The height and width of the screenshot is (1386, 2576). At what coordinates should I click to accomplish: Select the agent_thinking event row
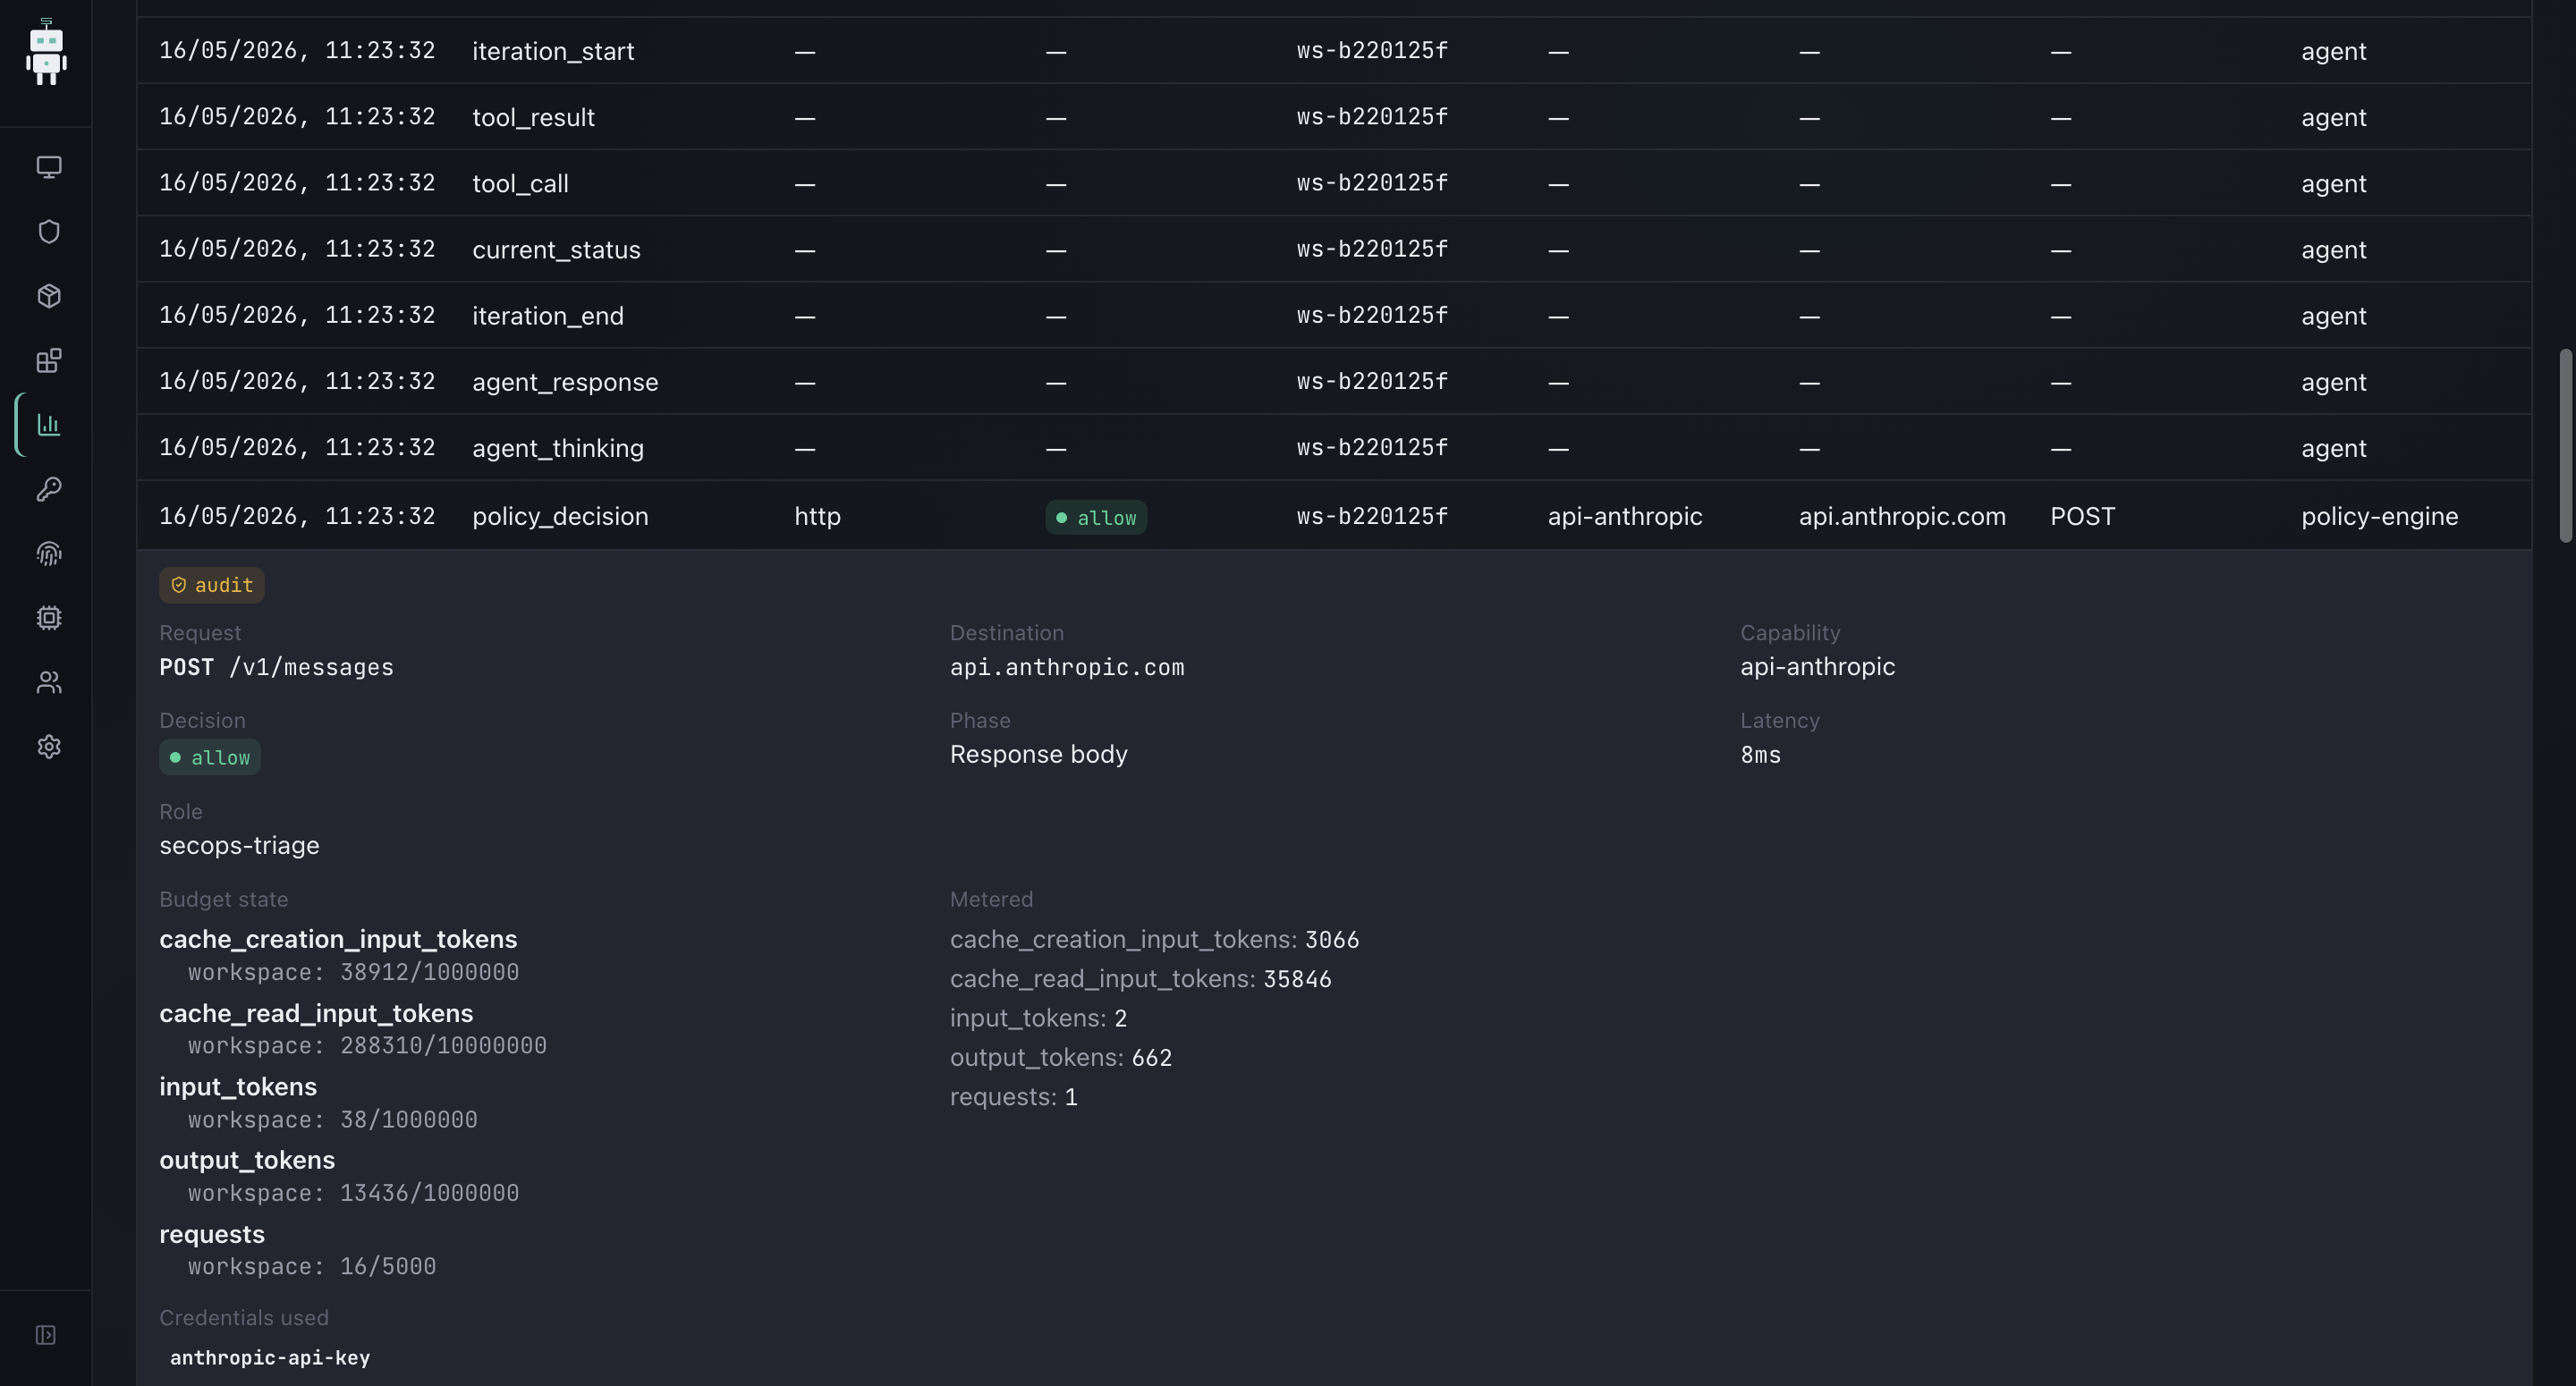[x=1334, y=447]
